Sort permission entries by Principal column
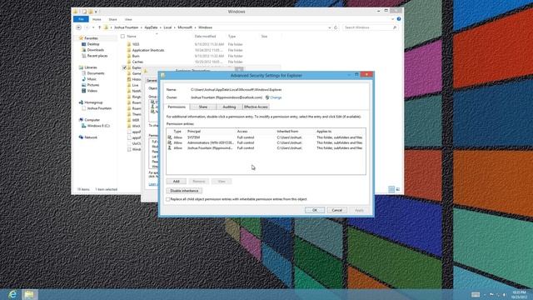This screenshot has height=300, width=533. (x=194, y=131)
